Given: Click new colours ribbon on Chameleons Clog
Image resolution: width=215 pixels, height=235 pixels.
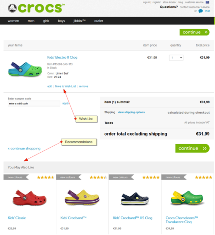Looking at the screenshot, I should click(x=174, y=177).
